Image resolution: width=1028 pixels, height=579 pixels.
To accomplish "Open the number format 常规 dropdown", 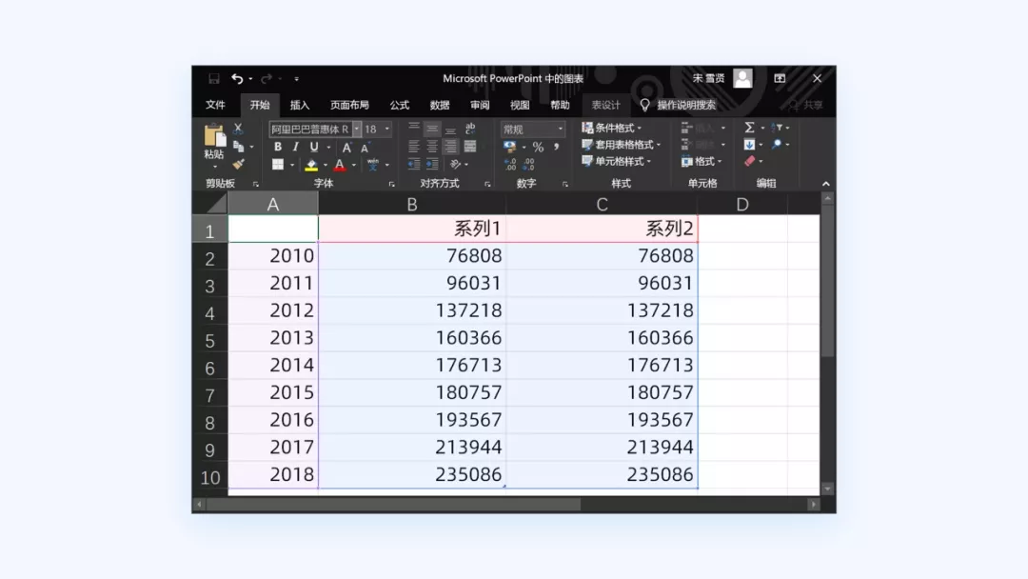I will (x=532, y=130).
